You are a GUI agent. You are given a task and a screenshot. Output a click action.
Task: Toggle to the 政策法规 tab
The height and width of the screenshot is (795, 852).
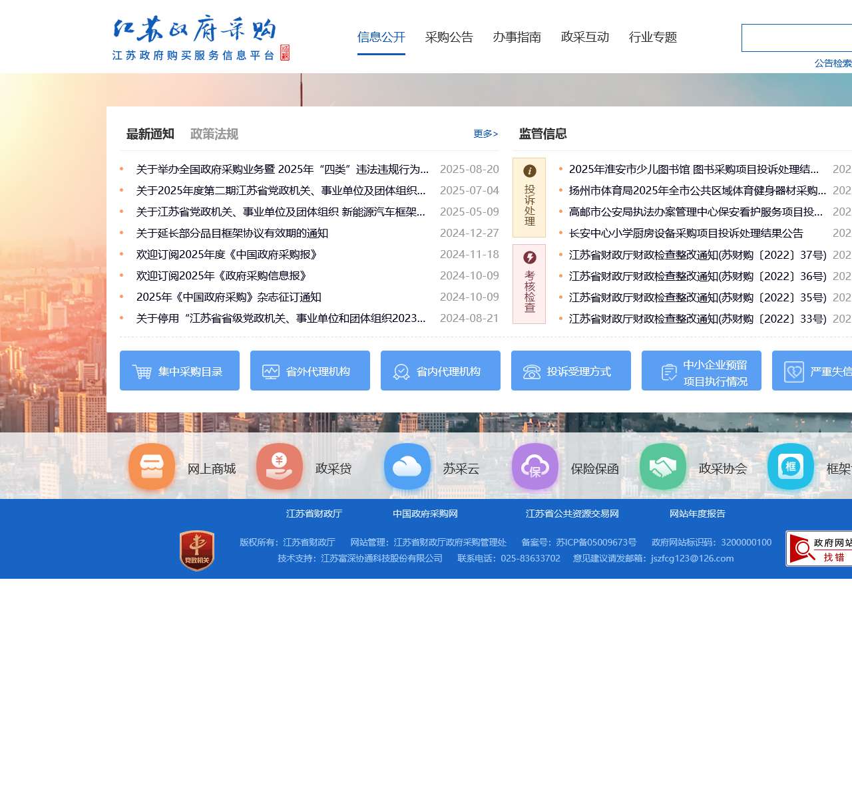pyautogui.click(x=212, y=134)
